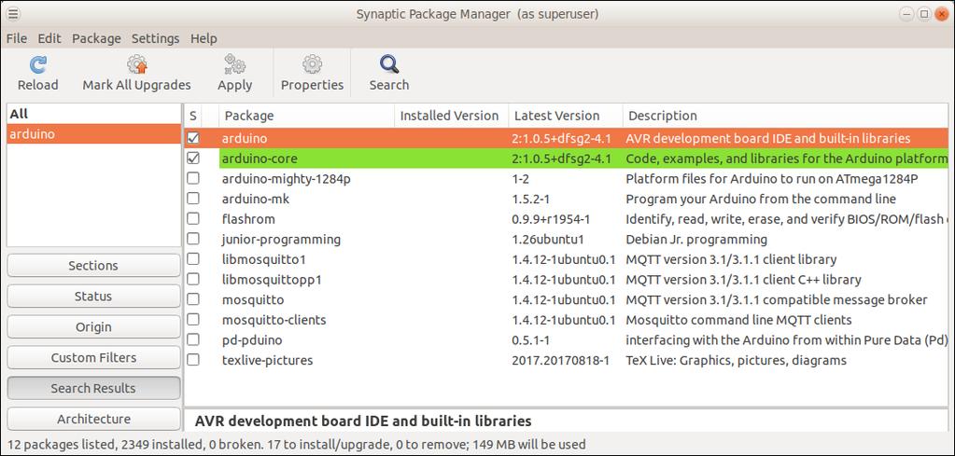The width and height of the screenshot is (955, 456).
Task: Select junior-programming package name
Action: (x=281, y=240)
